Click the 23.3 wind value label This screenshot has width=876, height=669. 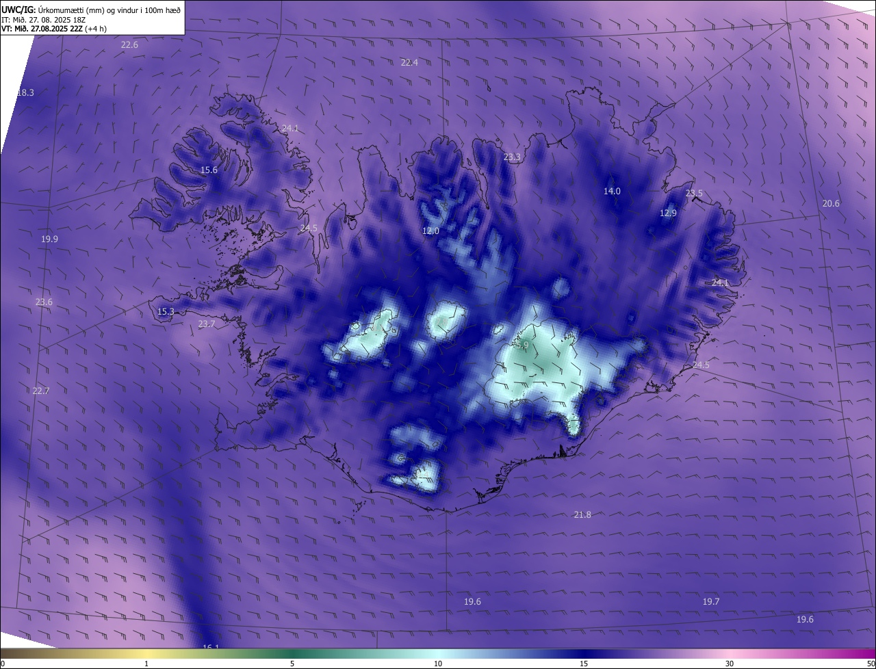coord(512,157)
